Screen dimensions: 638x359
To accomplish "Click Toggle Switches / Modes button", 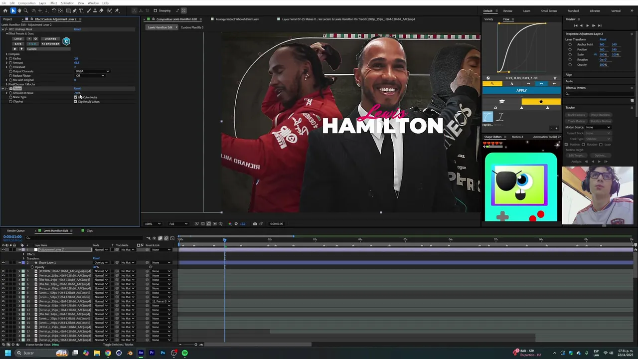I will pos(118,345).
